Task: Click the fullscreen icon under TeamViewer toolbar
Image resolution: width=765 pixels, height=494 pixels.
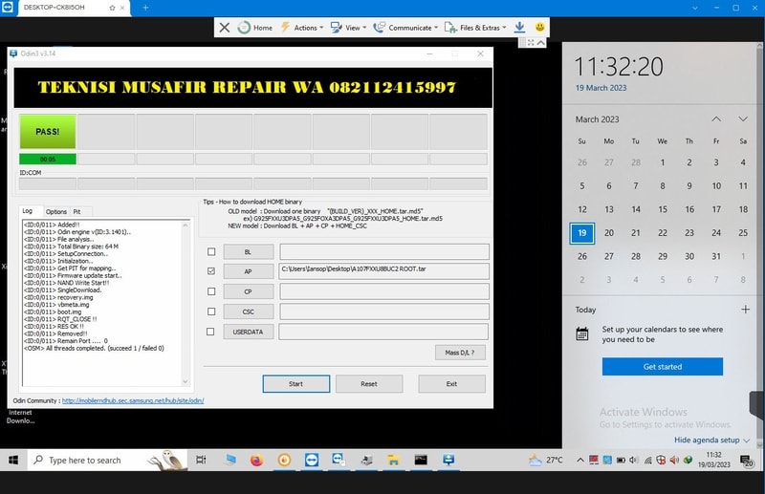Action: pyautogui.click(x=531, y=43)
